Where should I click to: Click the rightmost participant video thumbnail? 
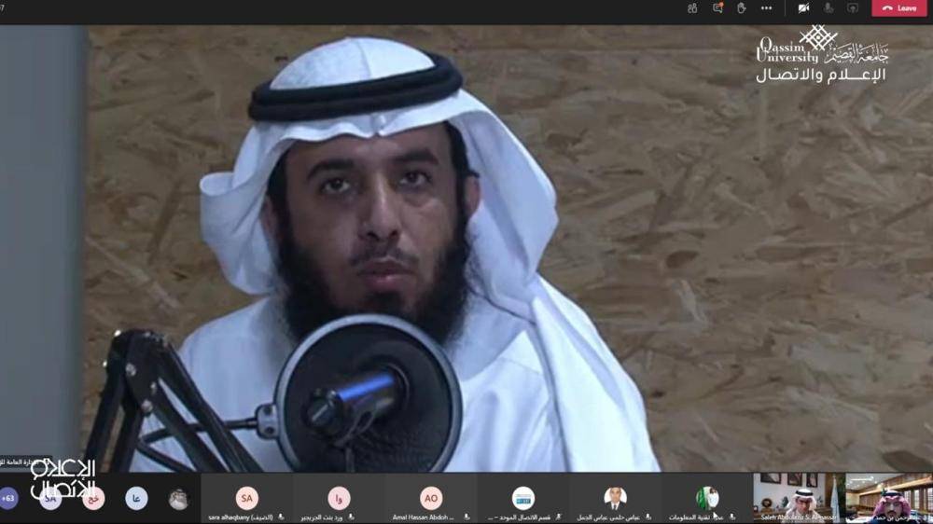[889, 497]
